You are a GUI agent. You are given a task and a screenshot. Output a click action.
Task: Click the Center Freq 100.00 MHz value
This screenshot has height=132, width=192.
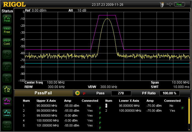pyautogui.click(x=56, y=82)
